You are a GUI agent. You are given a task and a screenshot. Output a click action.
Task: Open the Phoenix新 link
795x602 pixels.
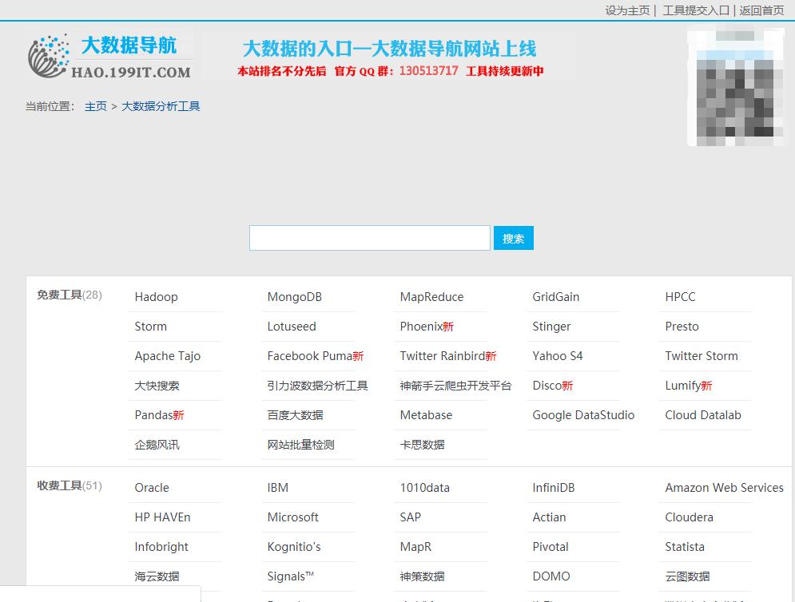click(425, 326)
